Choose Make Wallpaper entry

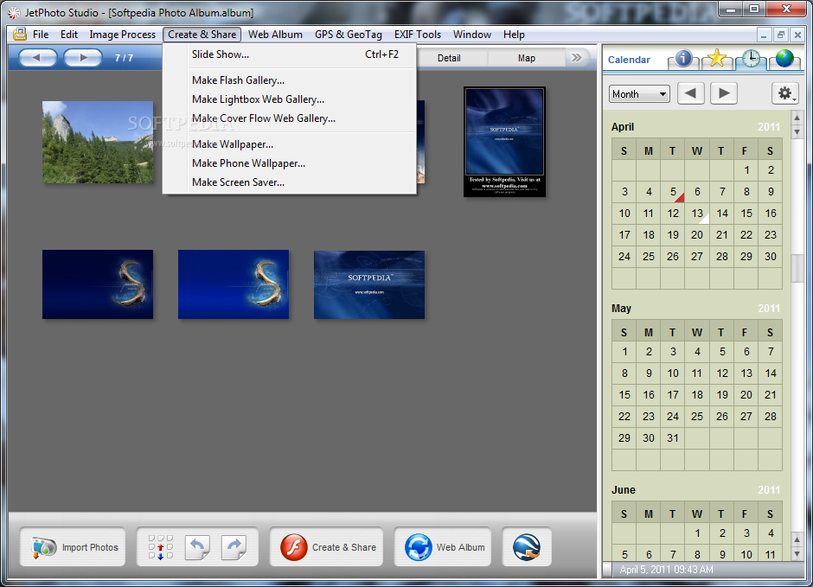[290, 144]
